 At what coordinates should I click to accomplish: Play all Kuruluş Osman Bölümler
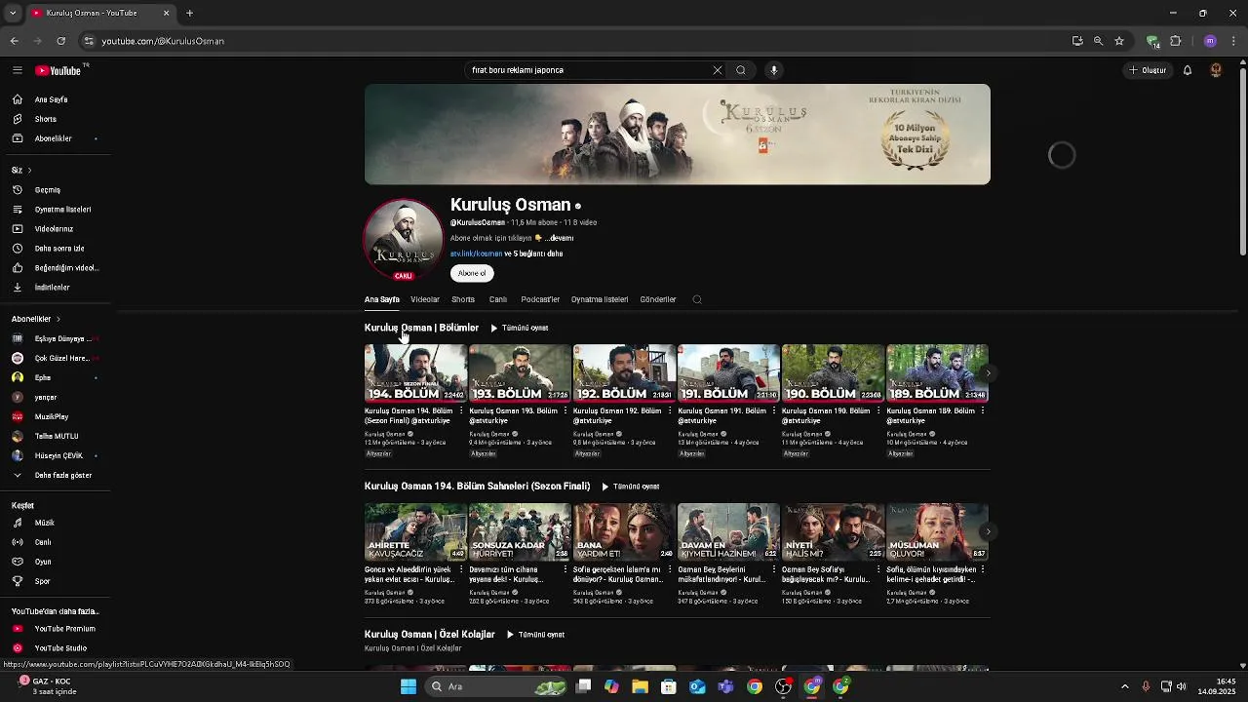point(520,329)
